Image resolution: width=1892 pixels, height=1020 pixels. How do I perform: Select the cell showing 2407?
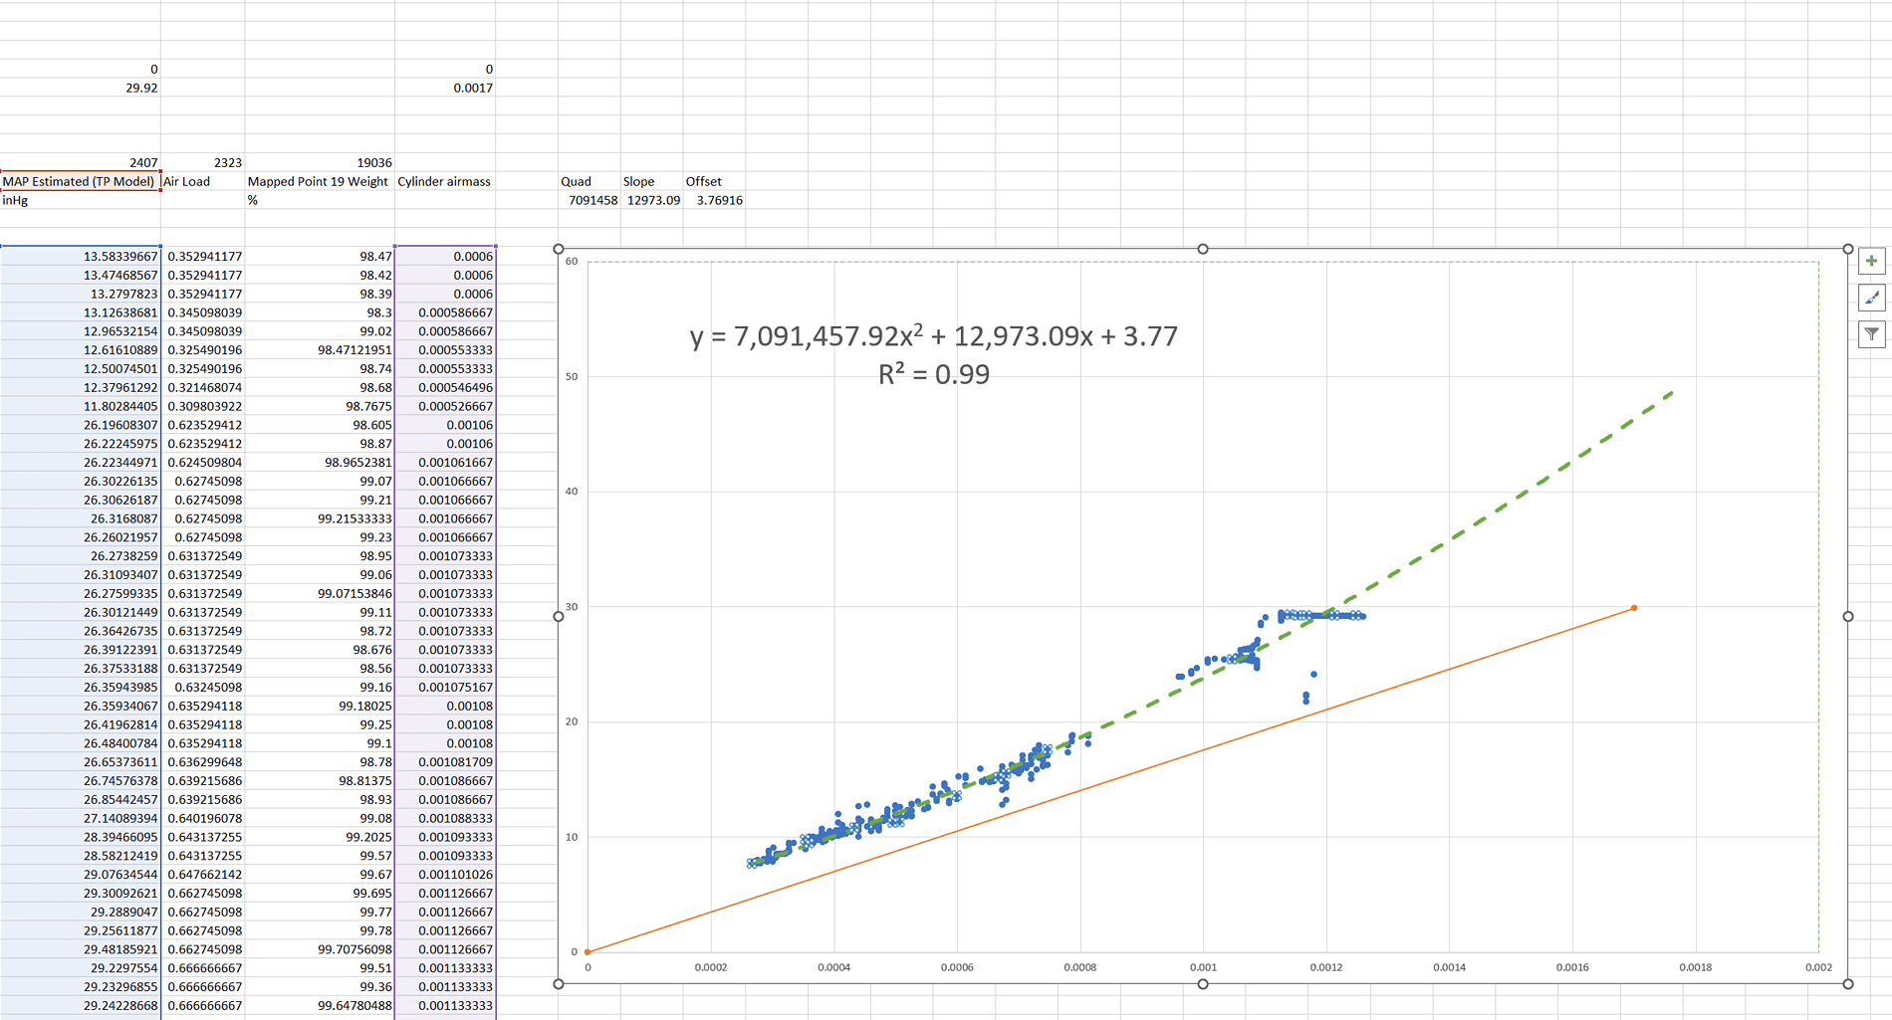click(80, 162)
